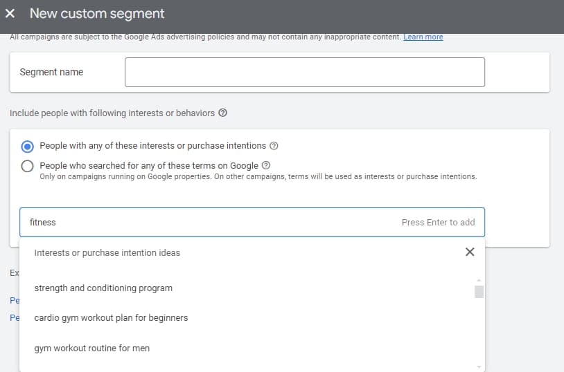Select 'People with any of these interests' radio

click(x=28, y=146)
